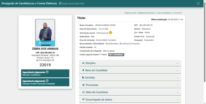
Task: Click the Gênero value Masculino
Action: click(146, 29)
